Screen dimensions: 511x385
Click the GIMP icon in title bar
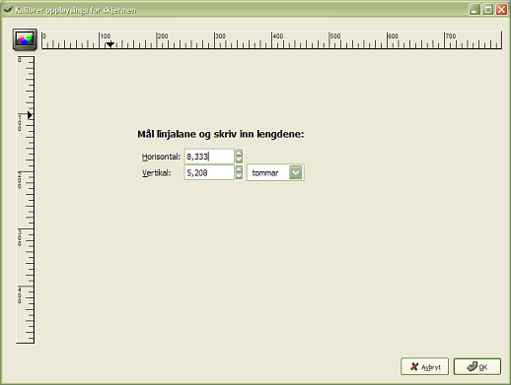(x=8, y=10)
